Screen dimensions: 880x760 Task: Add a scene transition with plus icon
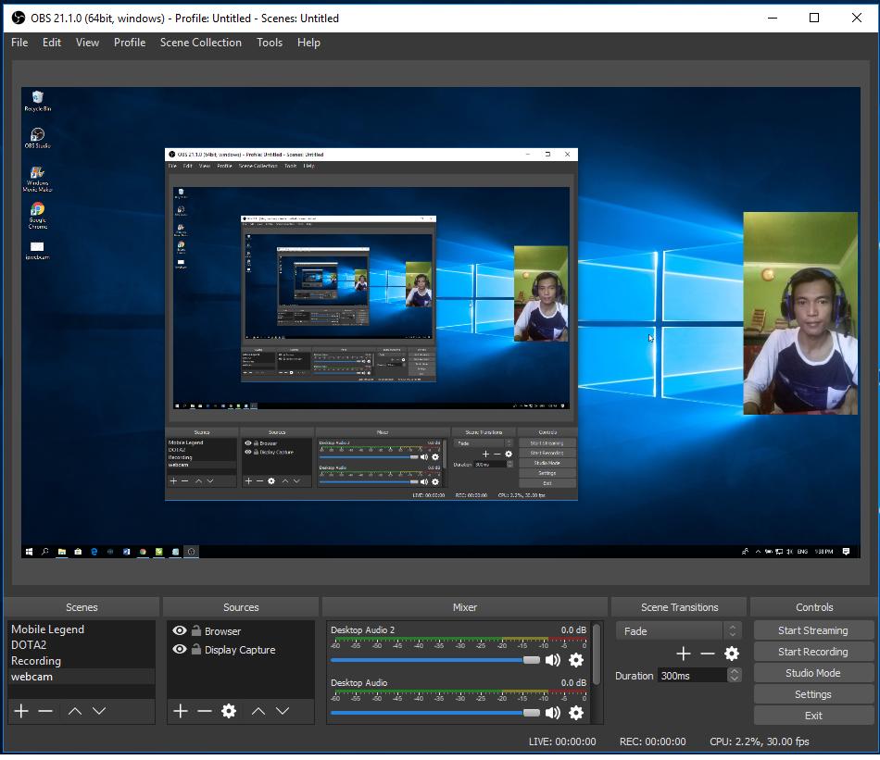[683, 654]
